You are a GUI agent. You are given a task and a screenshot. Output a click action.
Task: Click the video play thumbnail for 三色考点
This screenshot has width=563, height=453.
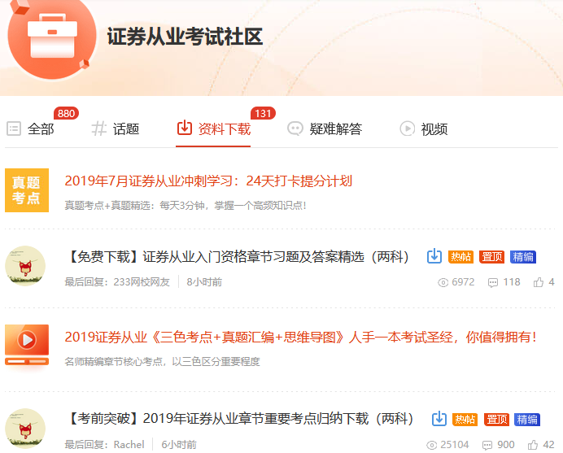coord(27,345)
